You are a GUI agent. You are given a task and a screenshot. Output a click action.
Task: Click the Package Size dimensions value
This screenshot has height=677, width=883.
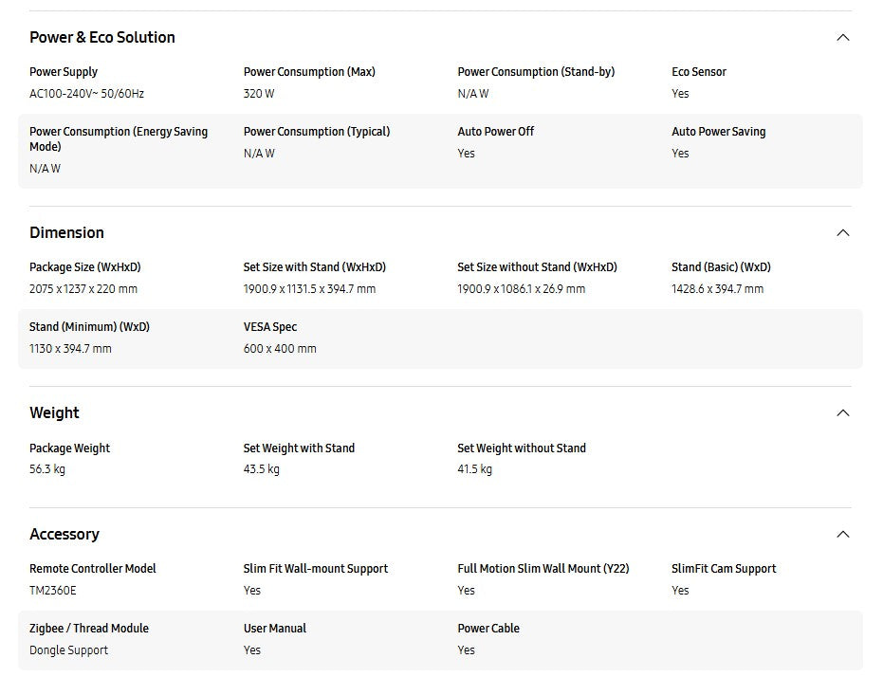coord(83,289)
